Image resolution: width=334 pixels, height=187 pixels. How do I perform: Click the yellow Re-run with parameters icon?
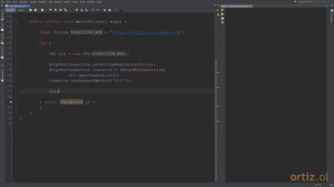click(222, 14)
